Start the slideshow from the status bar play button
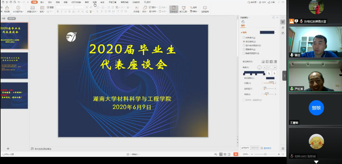The height and width of the screenshot is (164, 342). pyautogui.click(x=235, y=154)
